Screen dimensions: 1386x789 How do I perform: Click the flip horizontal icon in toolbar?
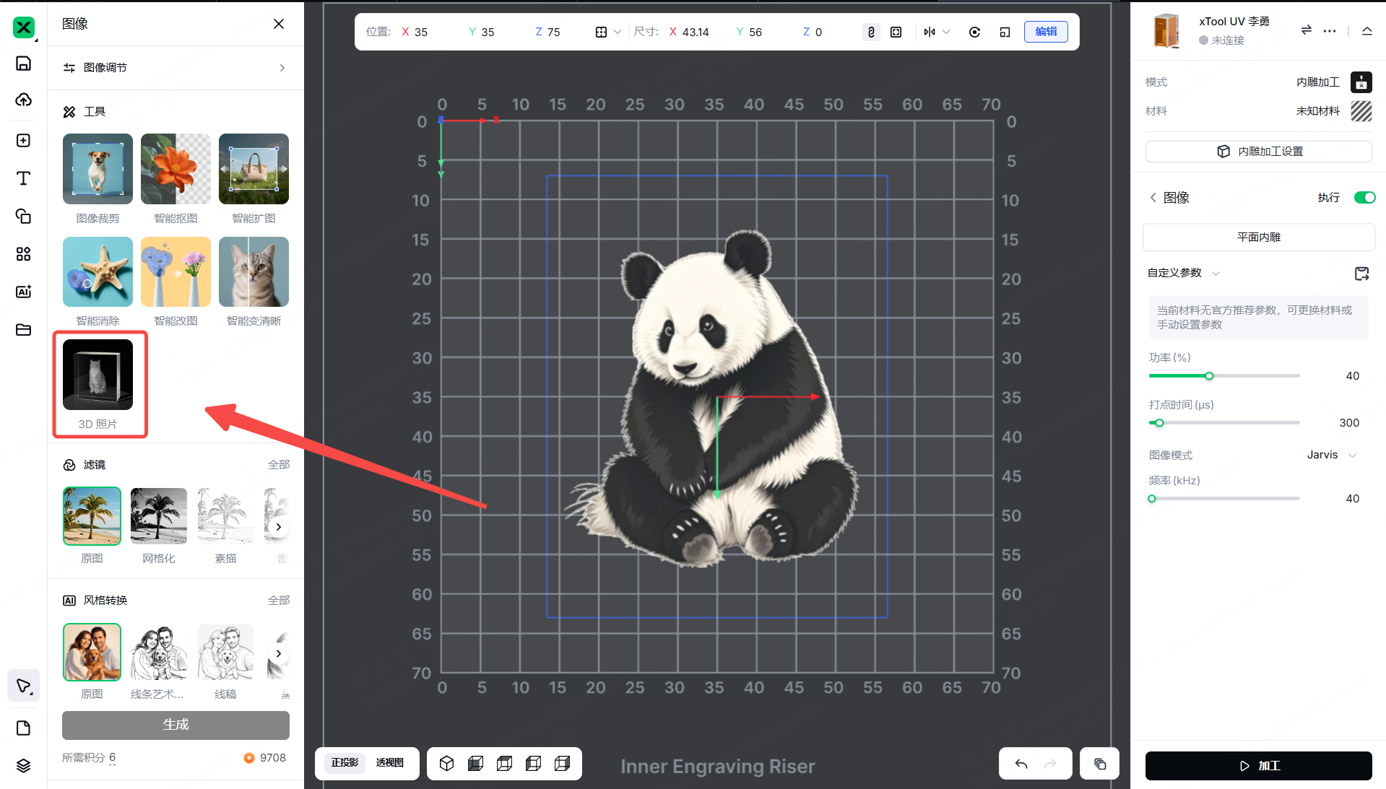click(930, 32)
